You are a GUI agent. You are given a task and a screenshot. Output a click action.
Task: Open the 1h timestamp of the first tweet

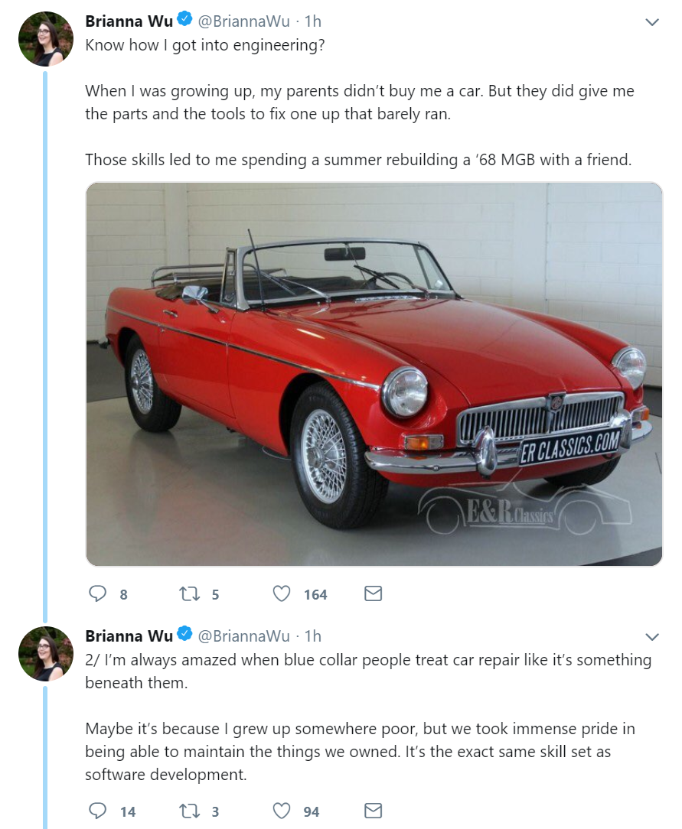coord(313,21)
